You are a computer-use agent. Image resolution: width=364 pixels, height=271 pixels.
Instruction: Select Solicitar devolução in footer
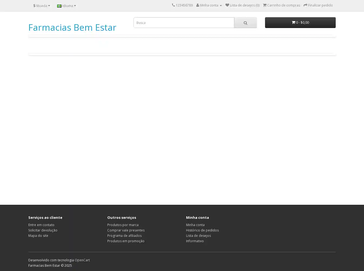pyautogui.click(x=43, y=230)
